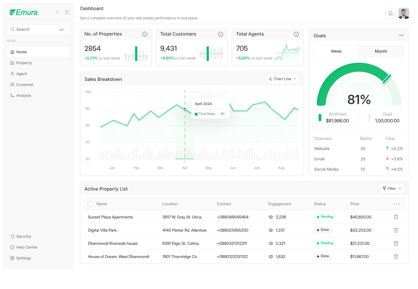The image size is (418, 289).
Task: Toggle the select-all checkbox by Name
Action: point(91,204)
